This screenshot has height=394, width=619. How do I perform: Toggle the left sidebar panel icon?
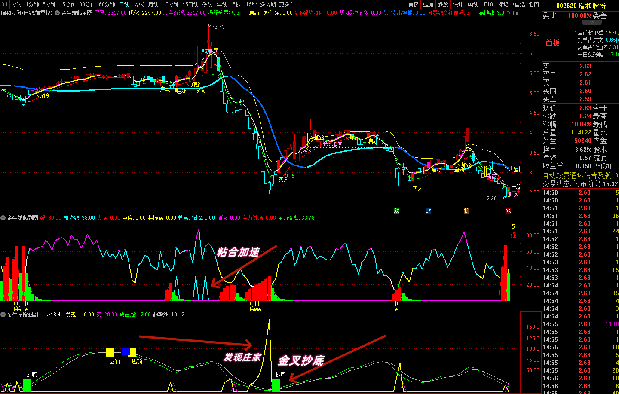4,4
